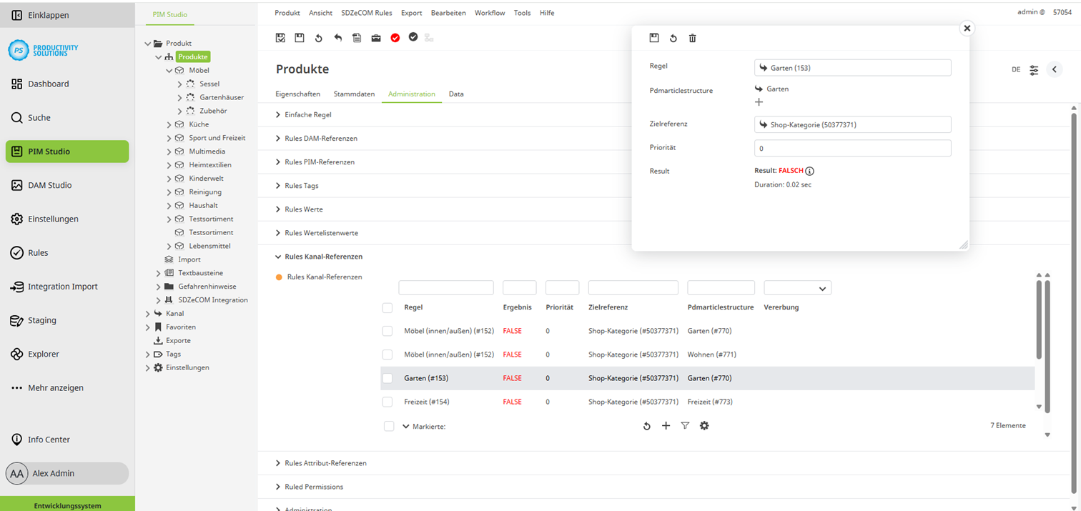1081x511 pixels.
Task: Click the Einklappen sidebar button
Action: [49, 15]
